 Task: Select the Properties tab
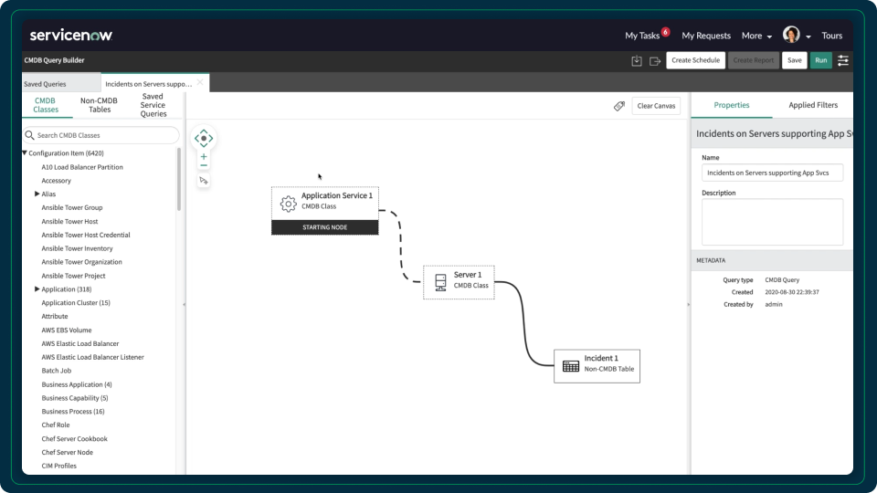tap(731, 105)
